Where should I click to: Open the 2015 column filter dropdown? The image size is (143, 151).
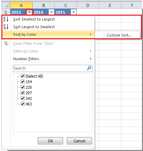pyautogui.click(x=73, y=12)
